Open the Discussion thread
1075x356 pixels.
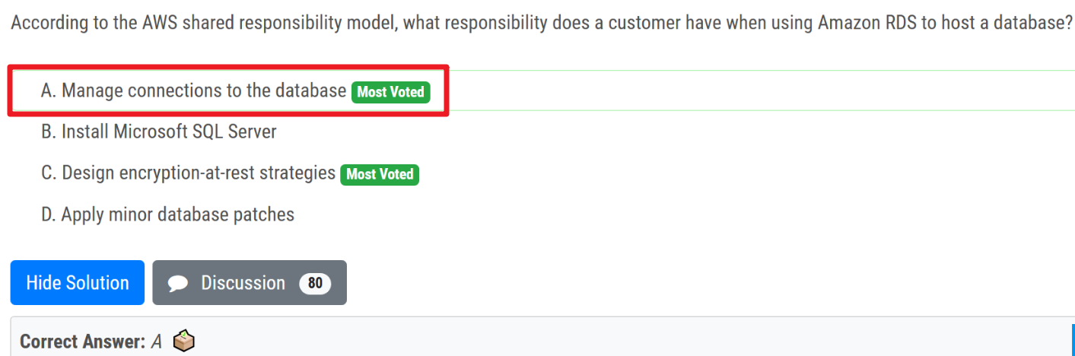click(250, 283)
